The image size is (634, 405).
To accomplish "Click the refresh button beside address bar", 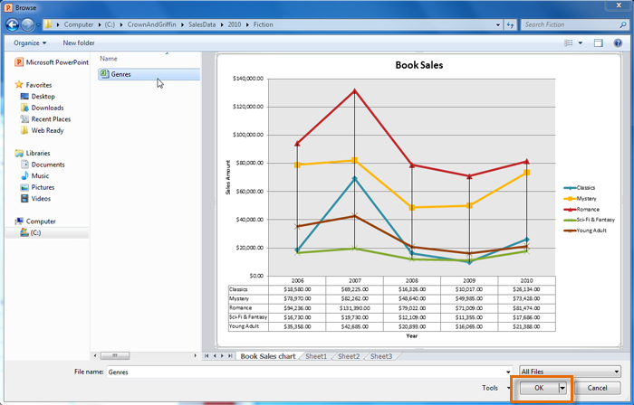I will pos(510,24).
